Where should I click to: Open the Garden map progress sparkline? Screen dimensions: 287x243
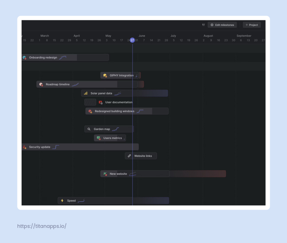[x=115, y=129]
